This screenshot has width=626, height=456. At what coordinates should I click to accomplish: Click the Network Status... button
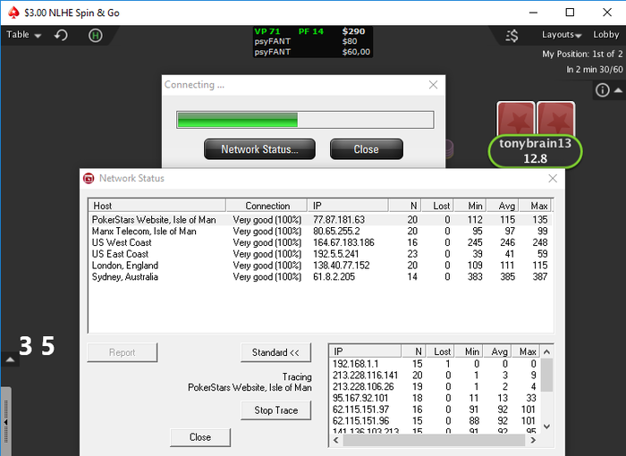(259, 149)
